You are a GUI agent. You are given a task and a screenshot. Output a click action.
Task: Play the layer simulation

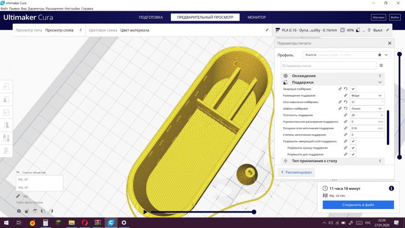[145, 212]
